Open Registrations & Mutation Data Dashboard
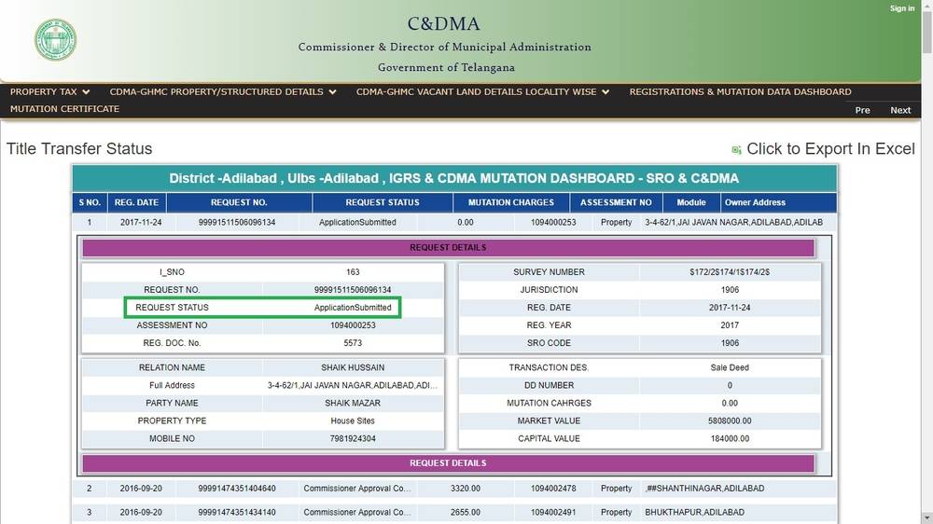This screenshot has height=524, width=933. click(740, 92)
